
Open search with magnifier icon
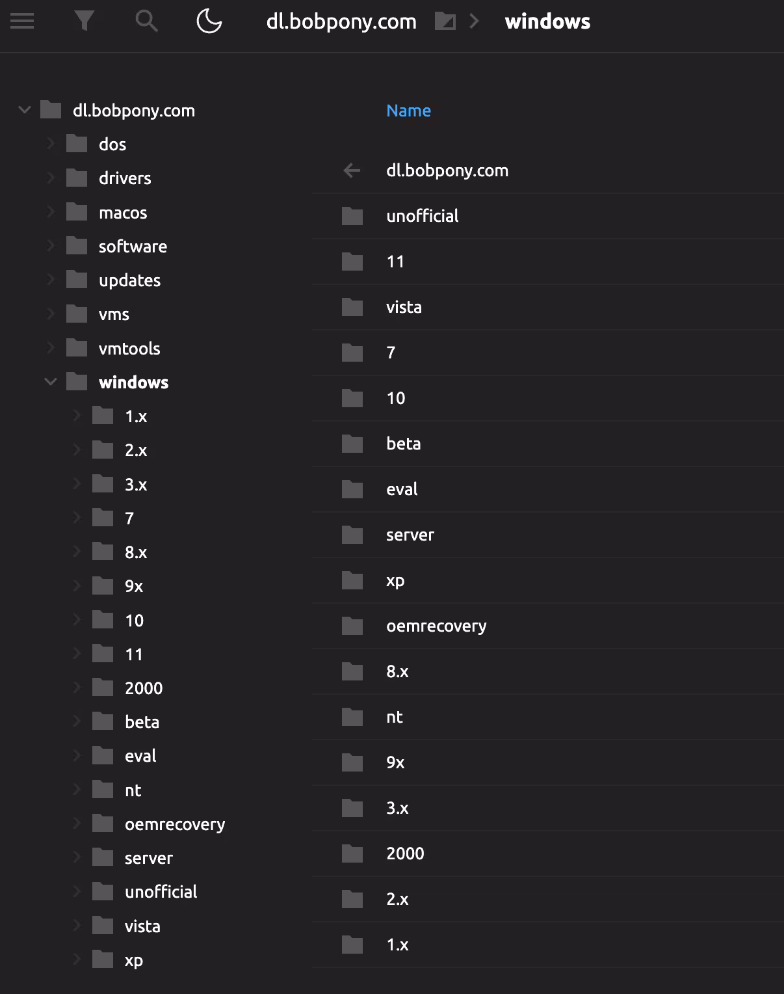tap(146, 21)
